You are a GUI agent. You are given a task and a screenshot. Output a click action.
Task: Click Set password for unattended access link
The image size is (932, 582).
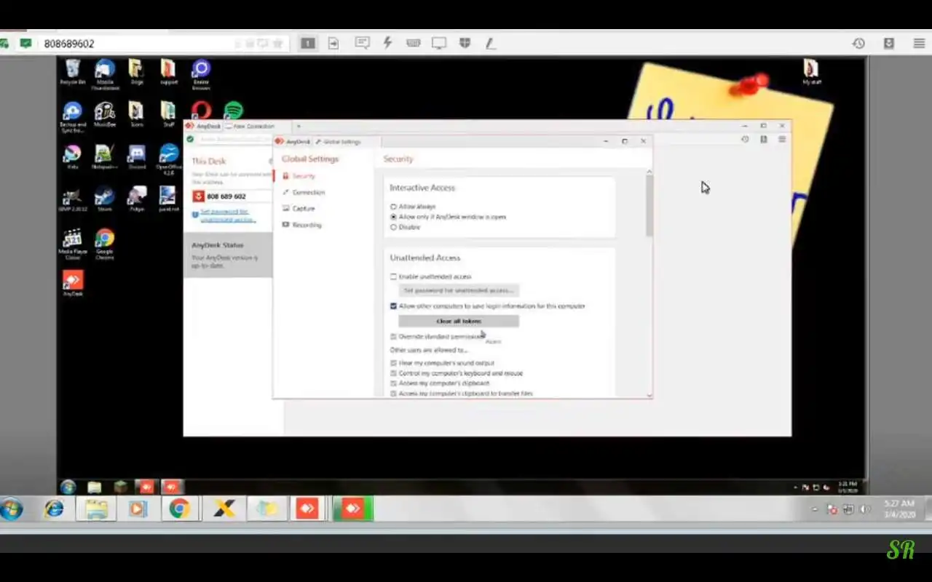coord(228,215)
